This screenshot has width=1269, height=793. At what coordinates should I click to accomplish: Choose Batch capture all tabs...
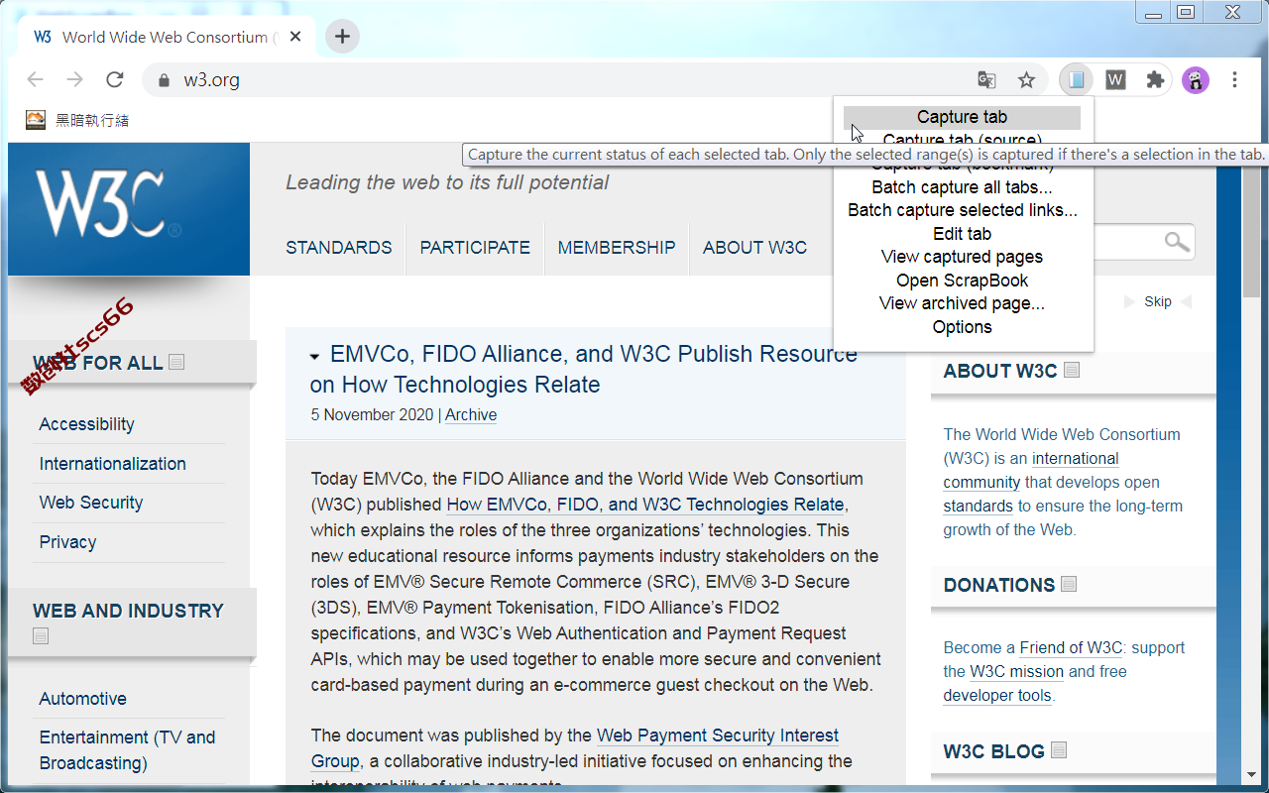962,187
